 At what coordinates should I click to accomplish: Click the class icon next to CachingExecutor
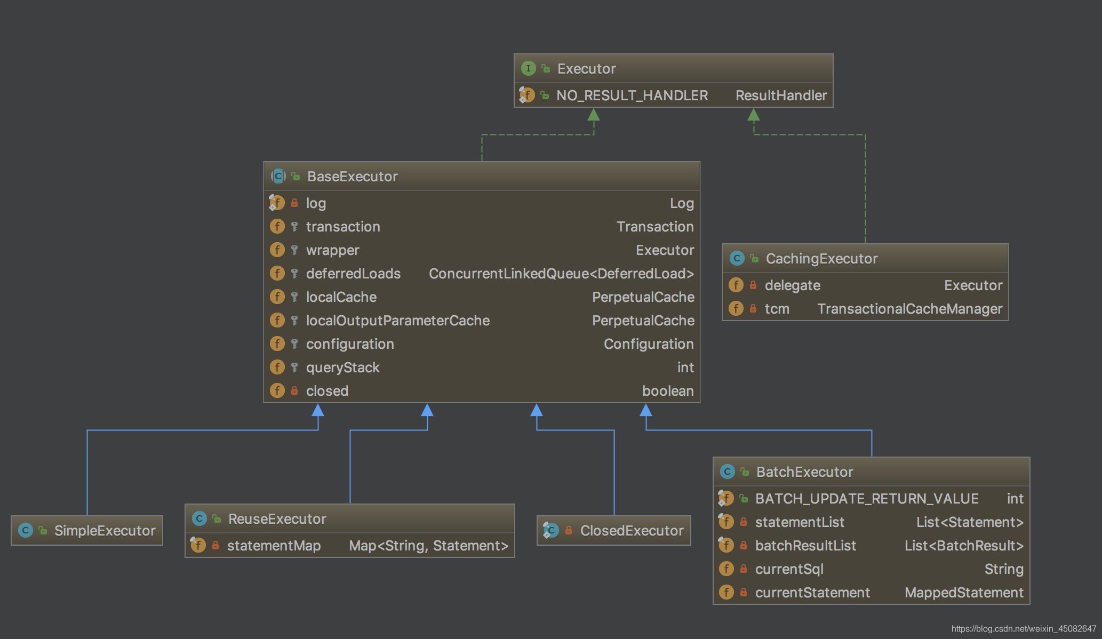(737, 258)
